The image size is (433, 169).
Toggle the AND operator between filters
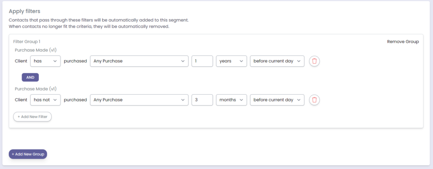[x=30, y=77]
